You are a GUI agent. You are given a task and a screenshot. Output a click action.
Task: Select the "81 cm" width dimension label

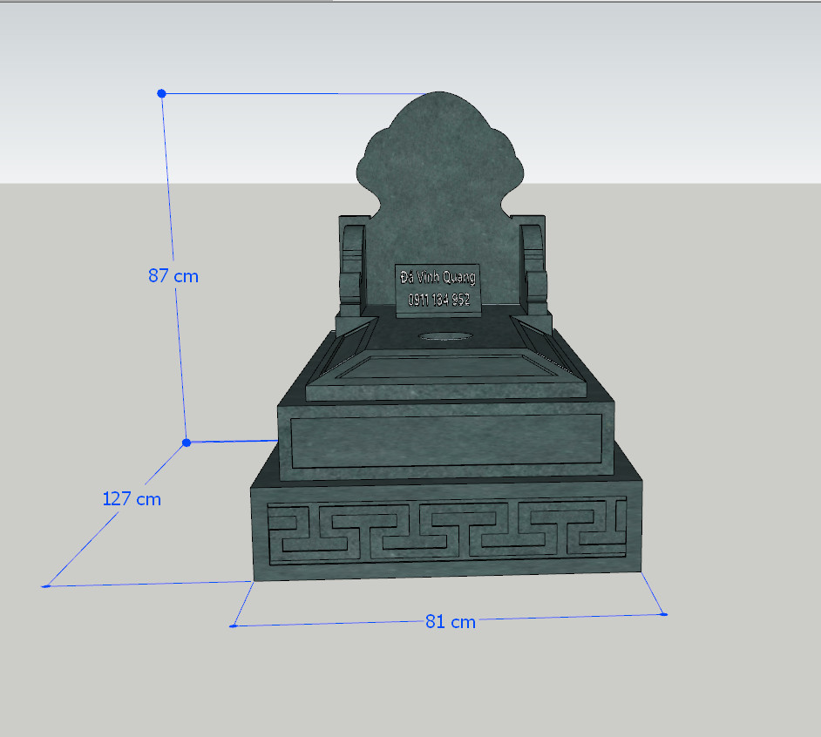point(451,622)
